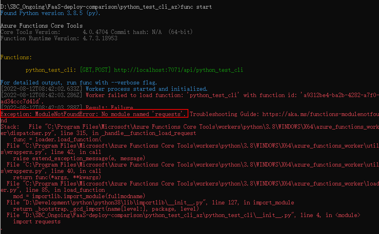Screen dimensions: 379x234
Task: Click the 'Found Python version 3.8.5' line
Action: [50, 13]
